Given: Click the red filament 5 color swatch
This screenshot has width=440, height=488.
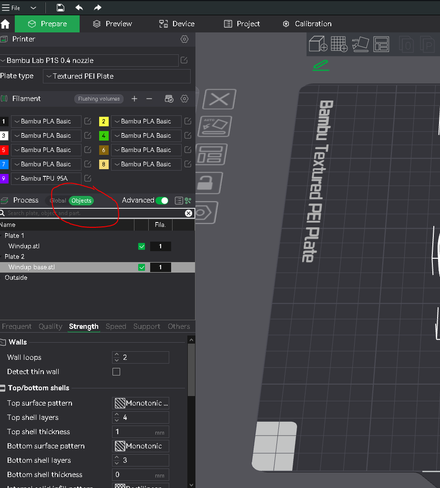Looking at the screenshot, I should [x=4, y=150].
